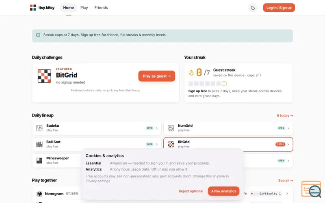The height and width of the screenshot is (203, 325).
Task: Click the Play together heading
Action: 44,180
